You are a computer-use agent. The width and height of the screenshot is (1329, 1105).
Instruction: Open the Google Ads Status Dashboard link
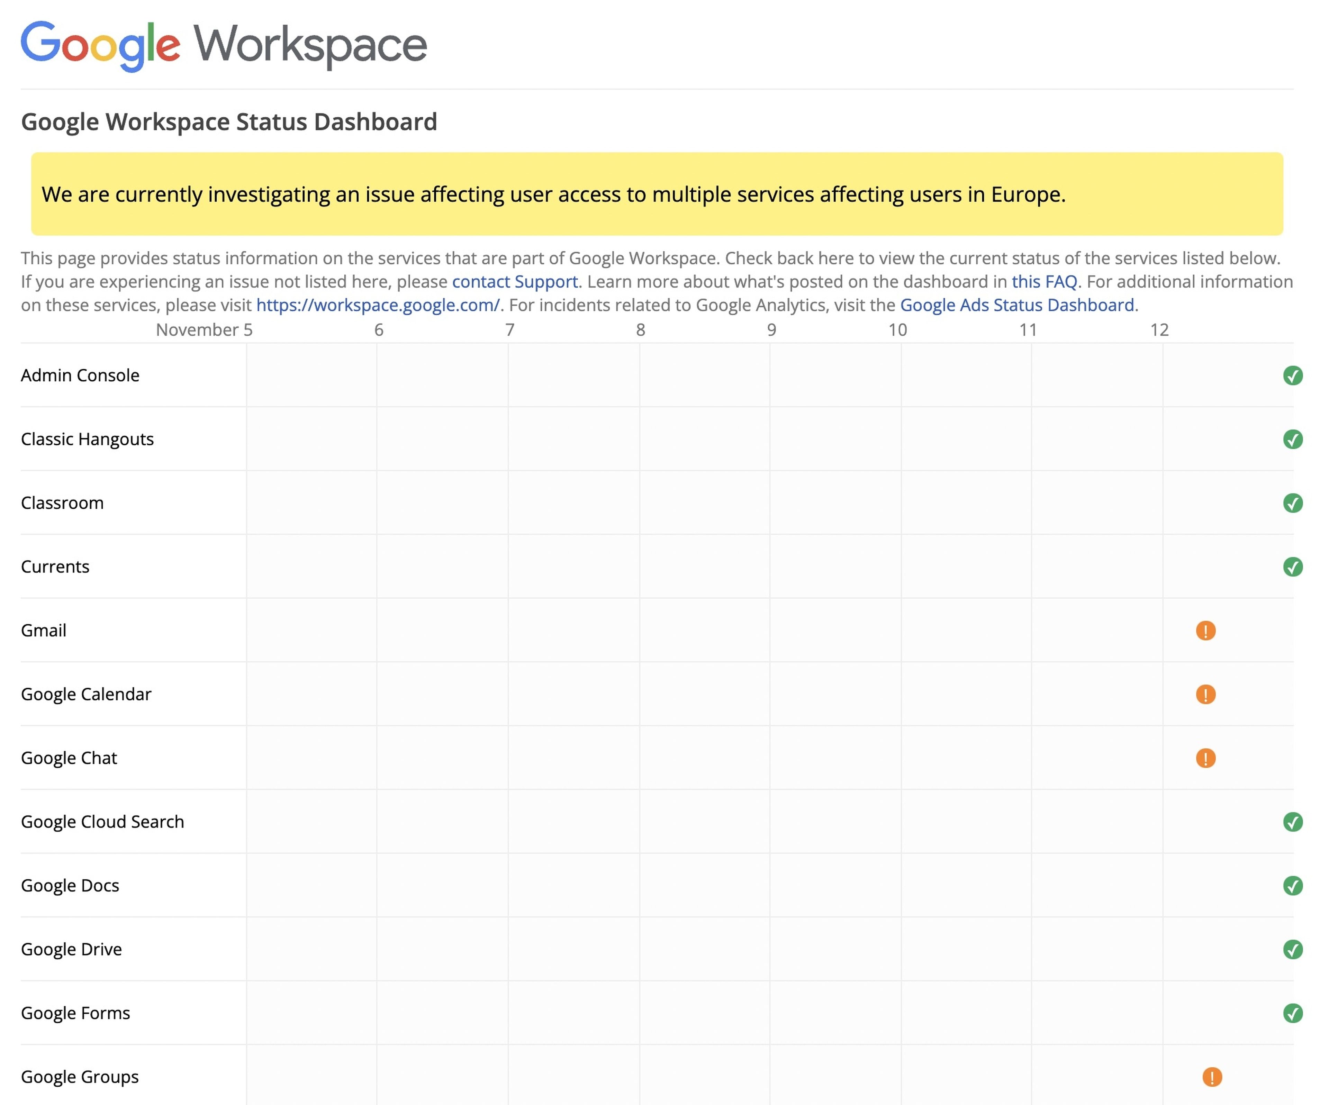coord(1016,305)
